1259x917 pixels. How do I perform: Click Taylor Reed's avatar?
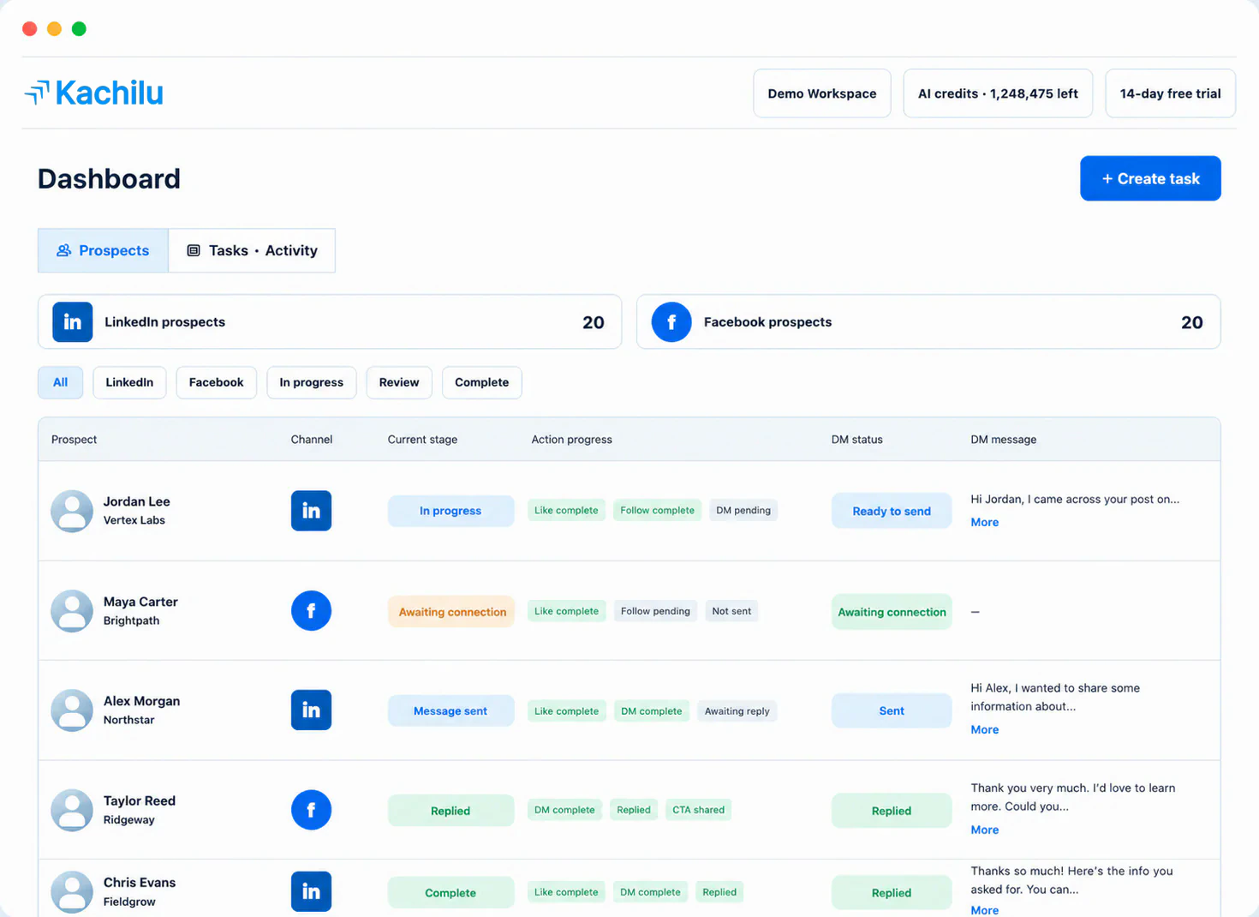72,810
